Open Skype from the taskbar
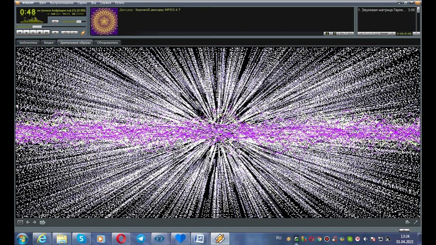Screen dimensions: 436x245 81,239
